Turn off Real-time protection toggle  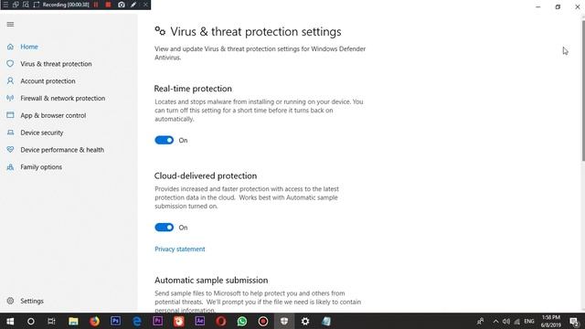click(165, 140)
